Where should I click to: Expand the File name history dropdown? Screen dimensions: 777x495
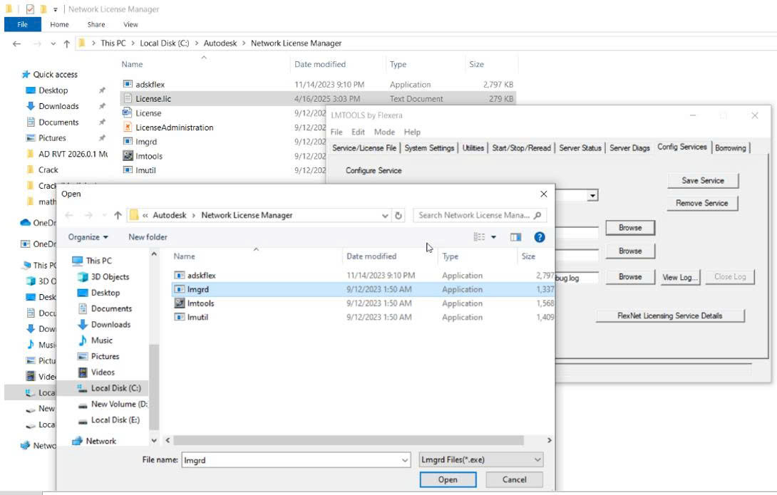(x=405, y=460)
